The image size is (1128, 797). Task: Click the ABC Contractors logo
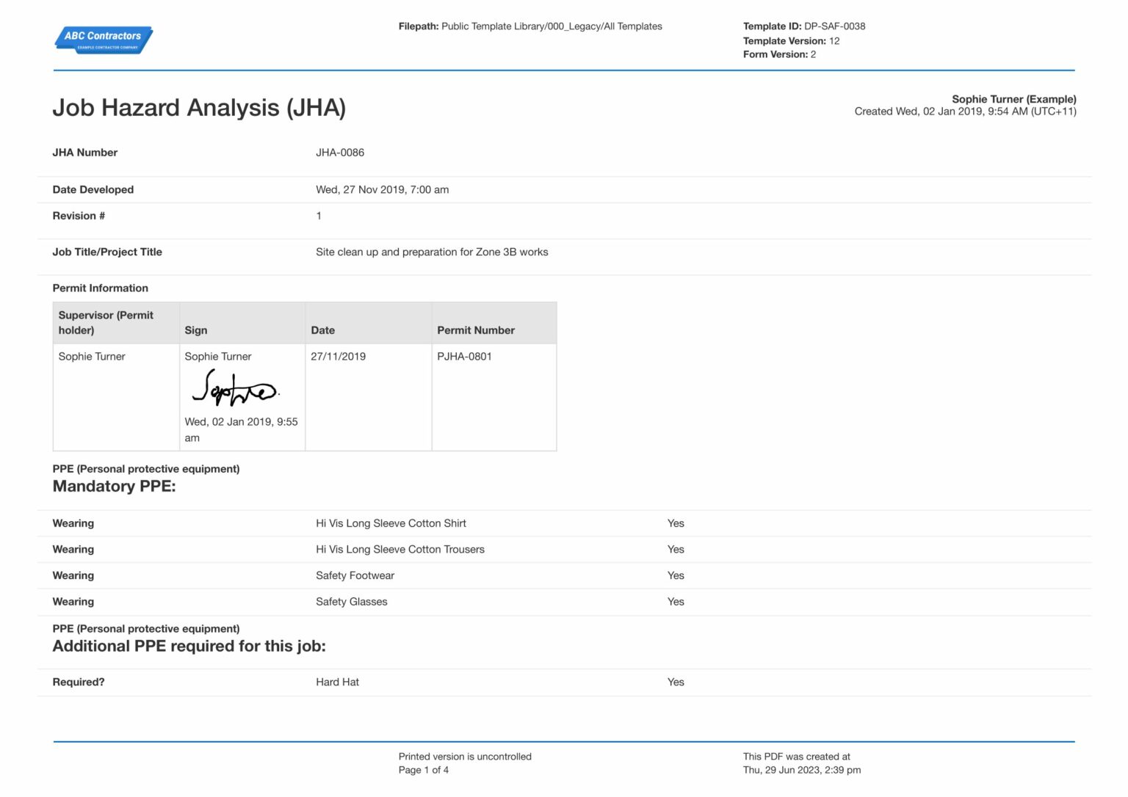[103, 40]
